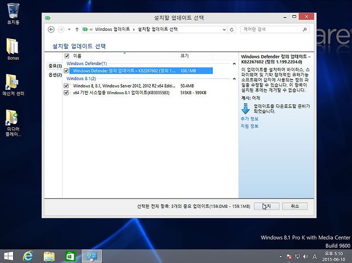Open the 미디어 플레이어 desktop shortcut
The width and height of the screenshot is (352, 263).
click(13, 122)
